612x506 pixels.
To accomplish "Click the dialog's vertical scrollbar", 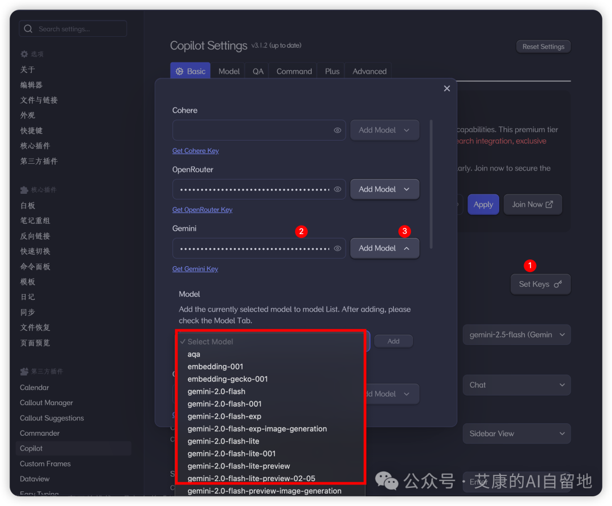I will click(x=431, y=184).
